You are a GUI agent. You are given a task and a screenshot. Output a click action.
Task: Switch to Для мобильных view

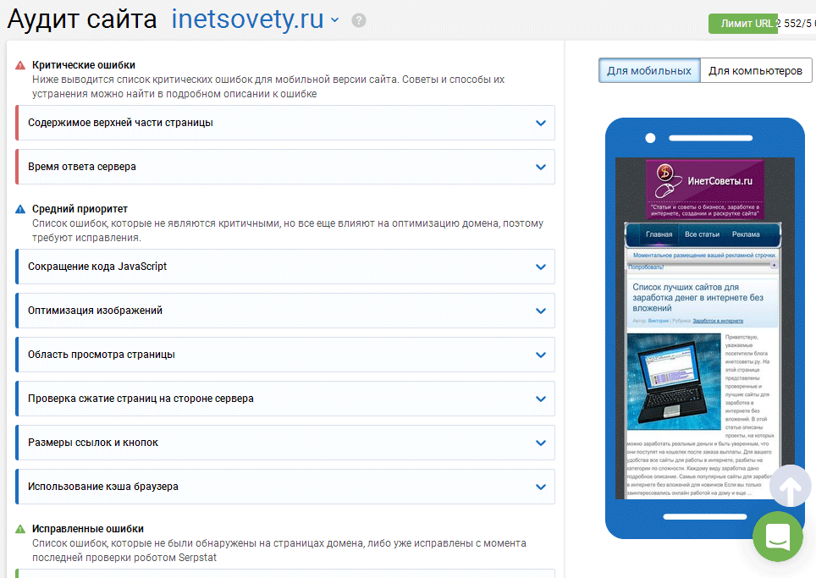tap(648, 71)
